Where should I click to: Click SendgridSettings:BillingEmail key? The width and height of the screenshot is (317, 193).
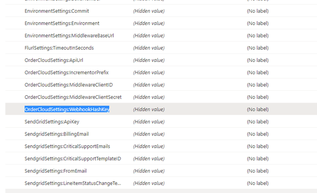tap(57, 134)
